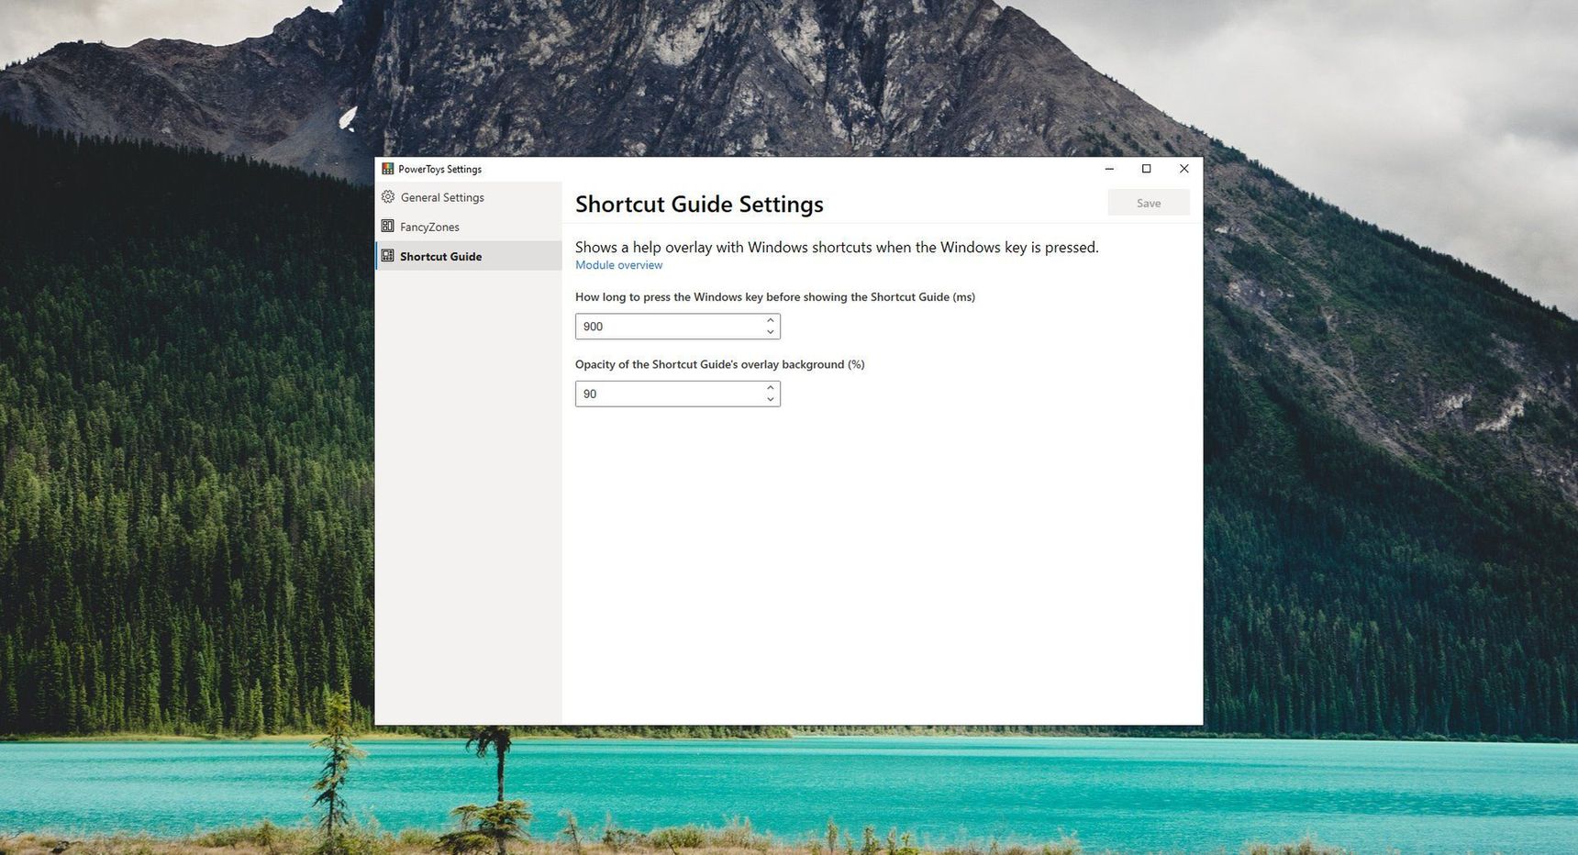This screenshot has width=1578, height=855.
Task: Click the Shortcut Guide sidebar icon
Action: click(x=388, y=256)
